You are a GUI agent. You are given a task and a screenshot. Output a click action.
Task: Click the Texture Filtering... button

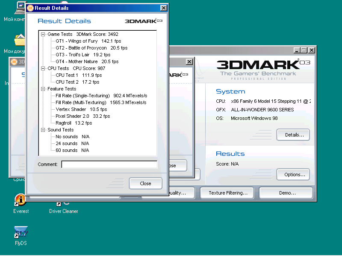(228, 193)
